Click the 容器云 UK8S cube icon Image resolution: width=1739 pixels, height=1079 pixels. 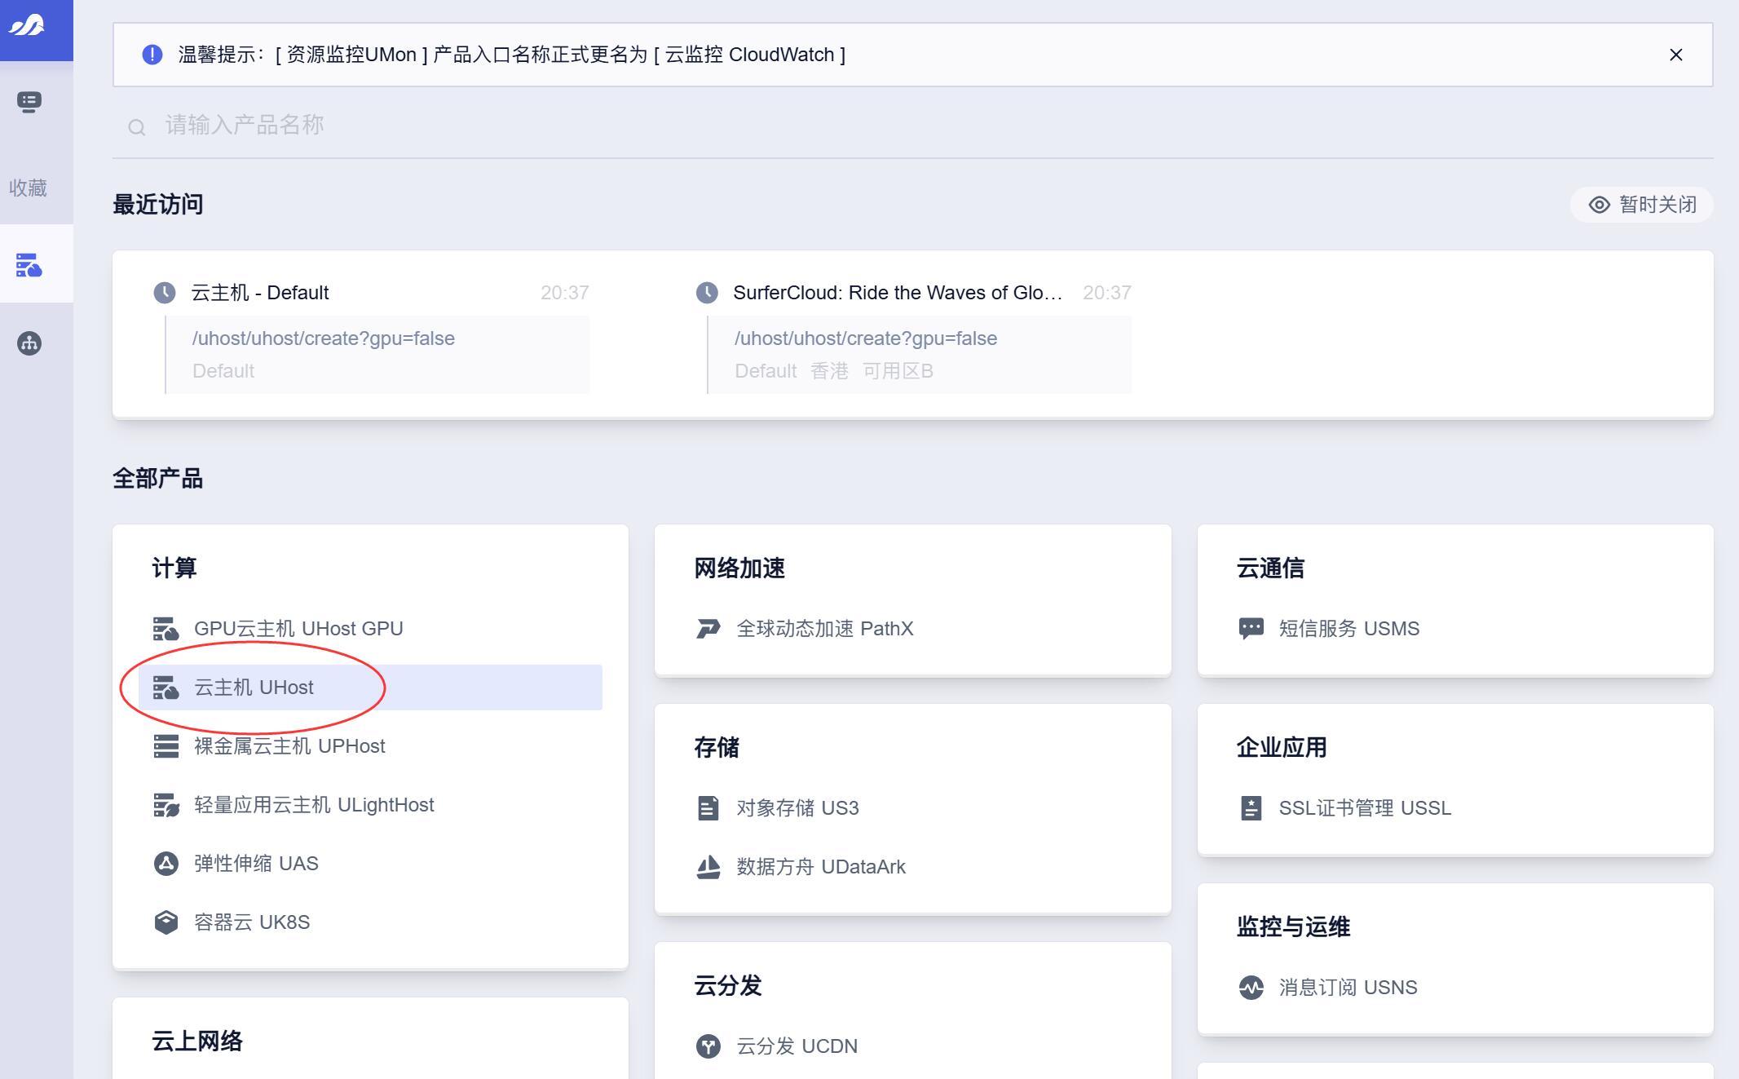pos(164,922)
